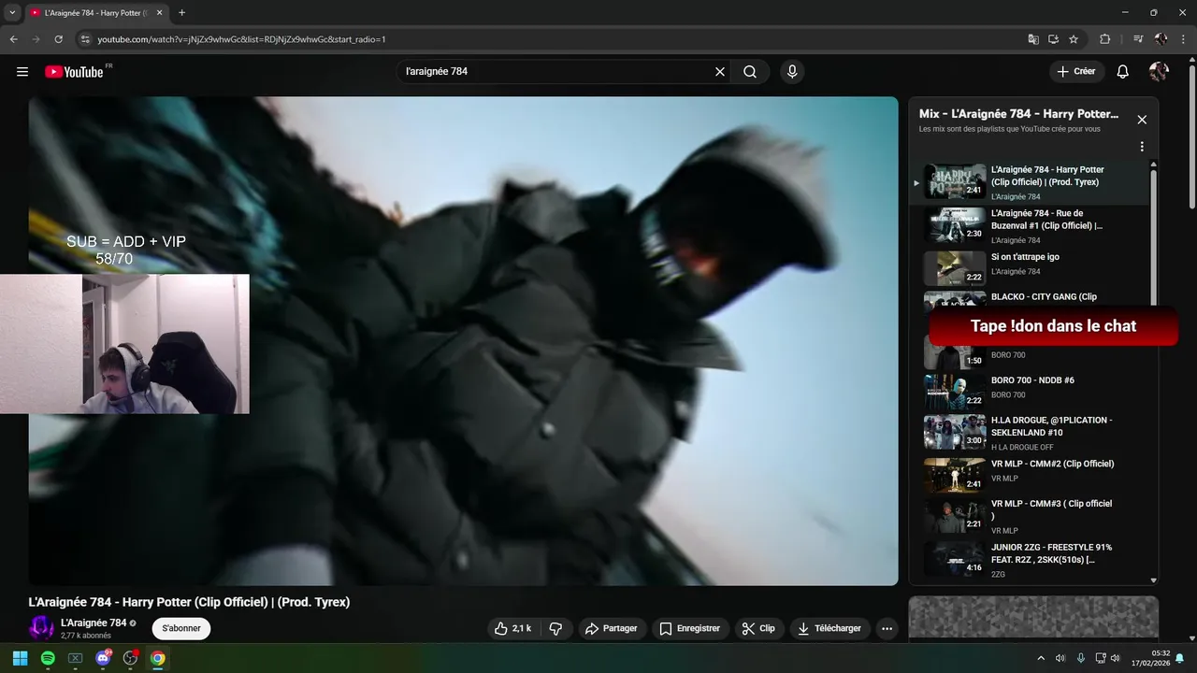The image size is (1197, 673).
Task: Play H.LA DROGUE SEKLENLAND #10 item
Action: [x=1029, y=433]
